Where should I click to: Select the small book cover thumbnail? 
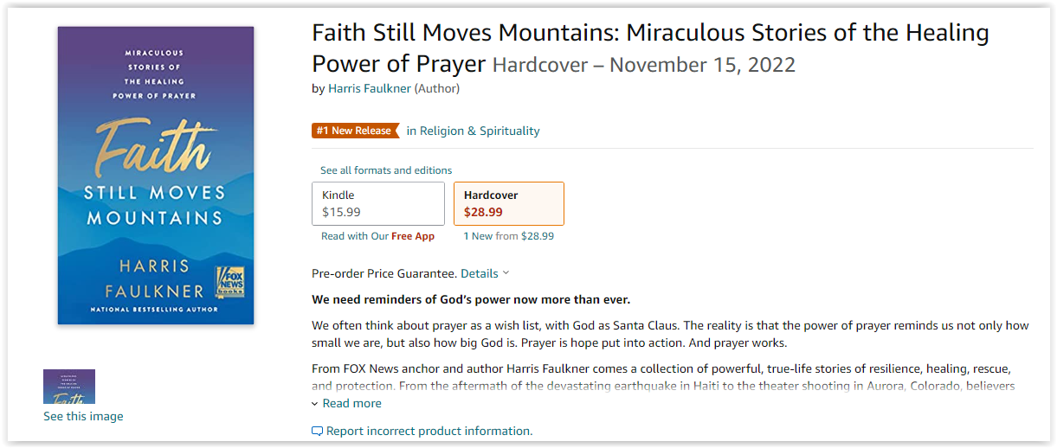[69, 387]
